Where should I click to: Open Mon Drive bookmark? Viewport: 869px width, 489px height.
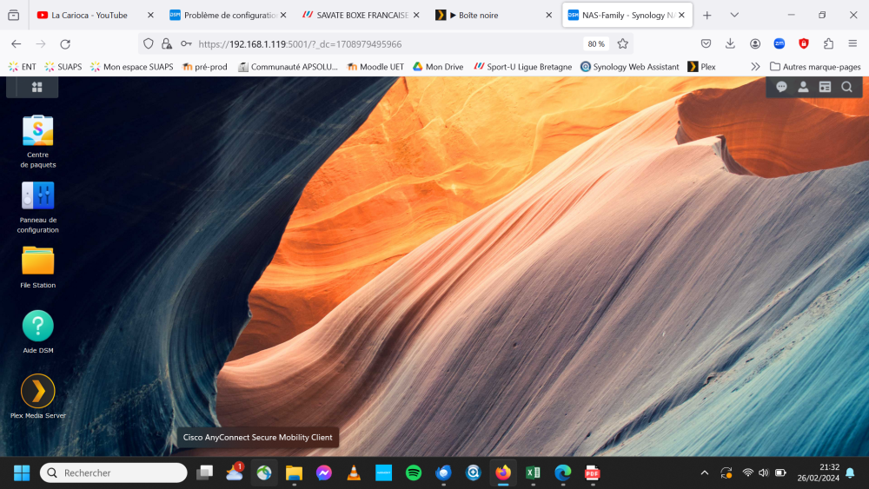point(438,67)
